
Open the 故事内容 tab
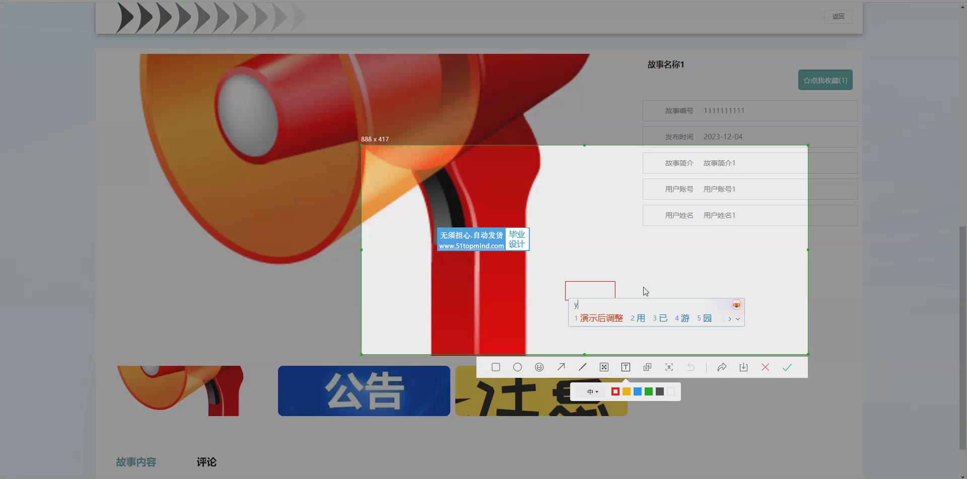(136, 462)
